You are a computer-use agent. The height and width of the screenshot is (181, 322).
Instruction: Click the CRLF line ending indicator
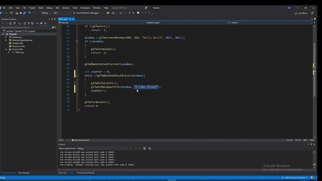click(x=312, y=140)
